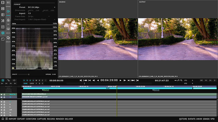Click the waveform OPTIONS button

coord(48,74)
